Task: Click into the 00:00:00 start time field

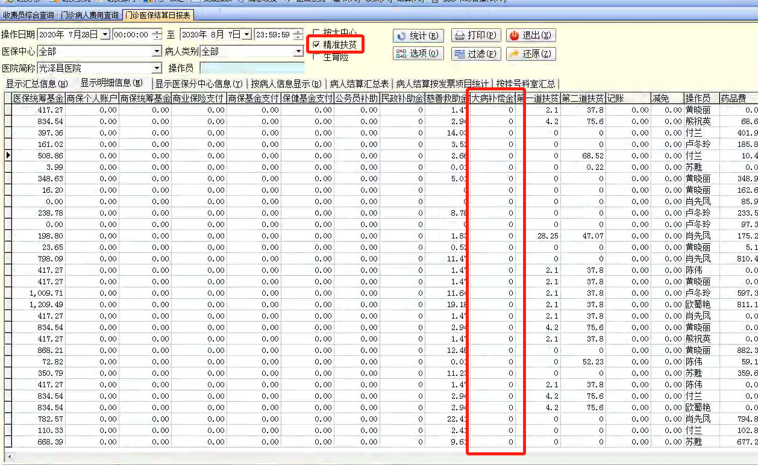Action: 133,35
